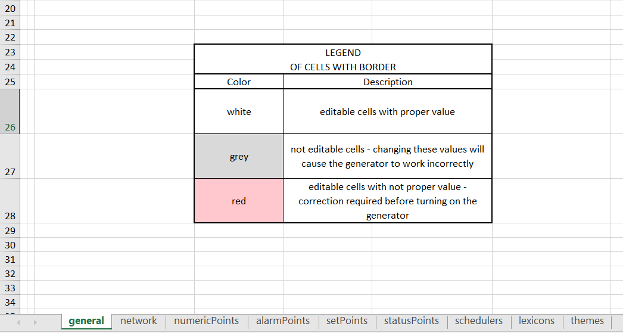Select the red-filled legend cell
This screenshot has width=623, height=333.
(x=239, y=201)
